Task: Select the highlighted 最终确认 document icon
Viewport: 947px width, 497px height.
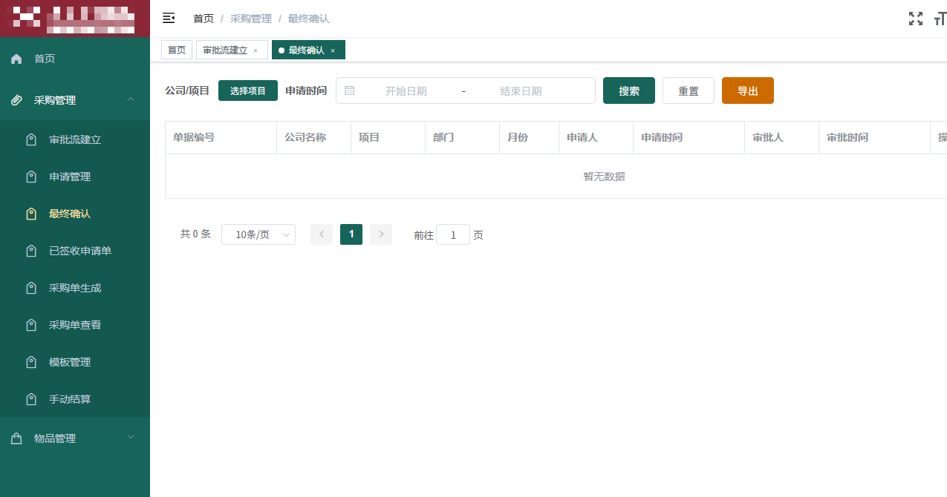Action: click(x=30, y=213)
